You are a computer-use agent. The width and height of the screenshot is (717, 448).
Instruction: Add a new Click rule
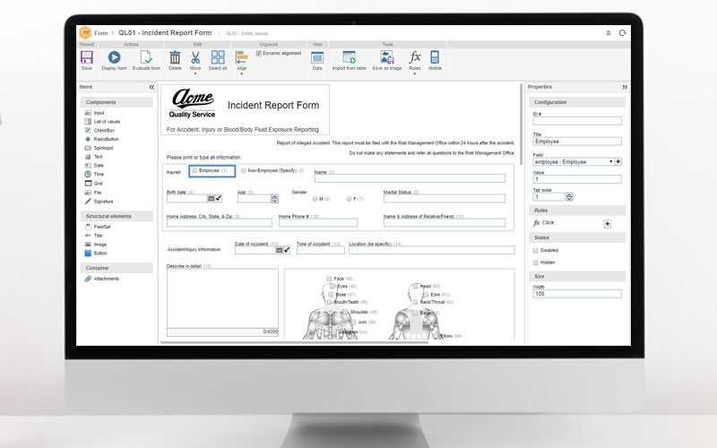coord(607,223)
